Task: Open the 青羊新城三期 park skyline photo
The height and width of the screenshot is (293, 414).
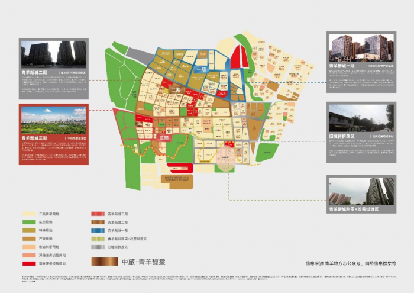Action: coord(54,122)
